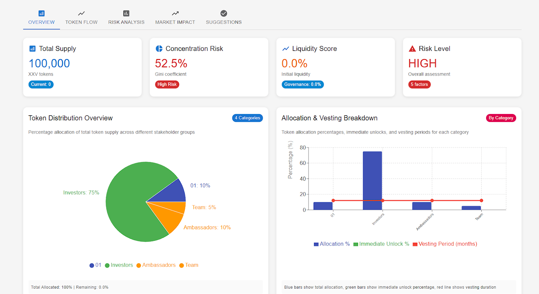The width and height of the screenshot is (539, 294).
Task: Click the 'Total Allocated: 100%' summary text
Action: point(52,287)
